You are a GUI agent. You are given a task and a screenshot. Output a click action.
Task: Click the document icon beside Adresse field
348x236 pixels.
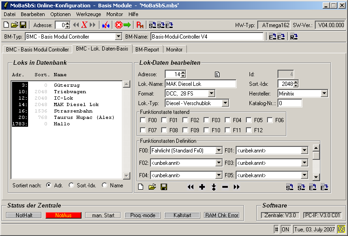[218, 74]
